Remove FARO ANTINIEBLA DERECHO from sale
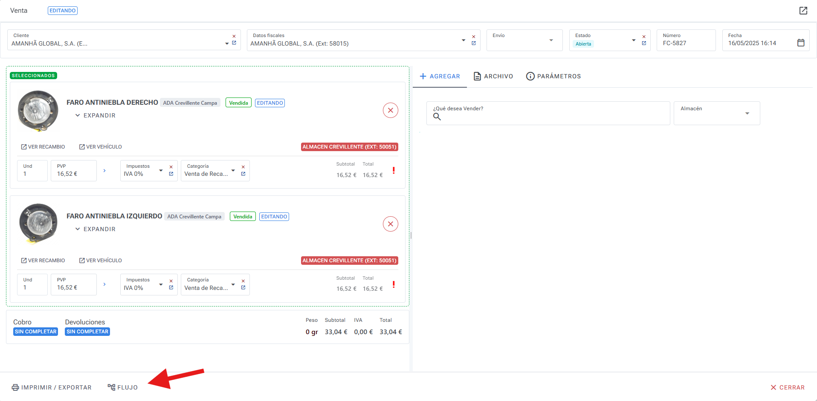Screen dimensions: 817x401 coord(390,110)
